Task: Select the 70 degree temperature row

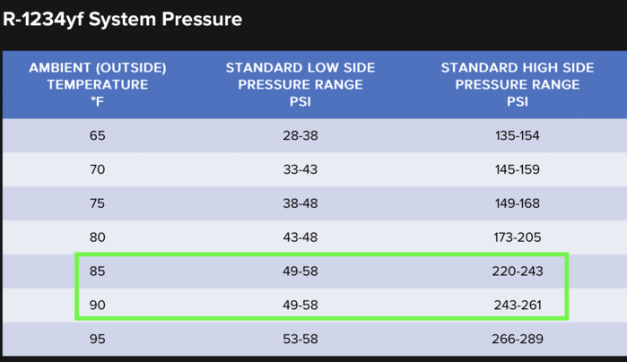Action: point(315,169)
